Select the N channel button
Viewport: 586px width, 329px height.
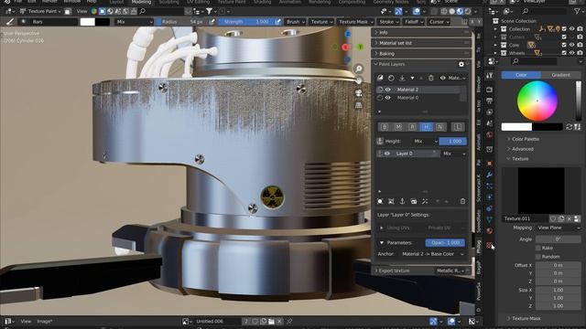click(x=439, y=127)
